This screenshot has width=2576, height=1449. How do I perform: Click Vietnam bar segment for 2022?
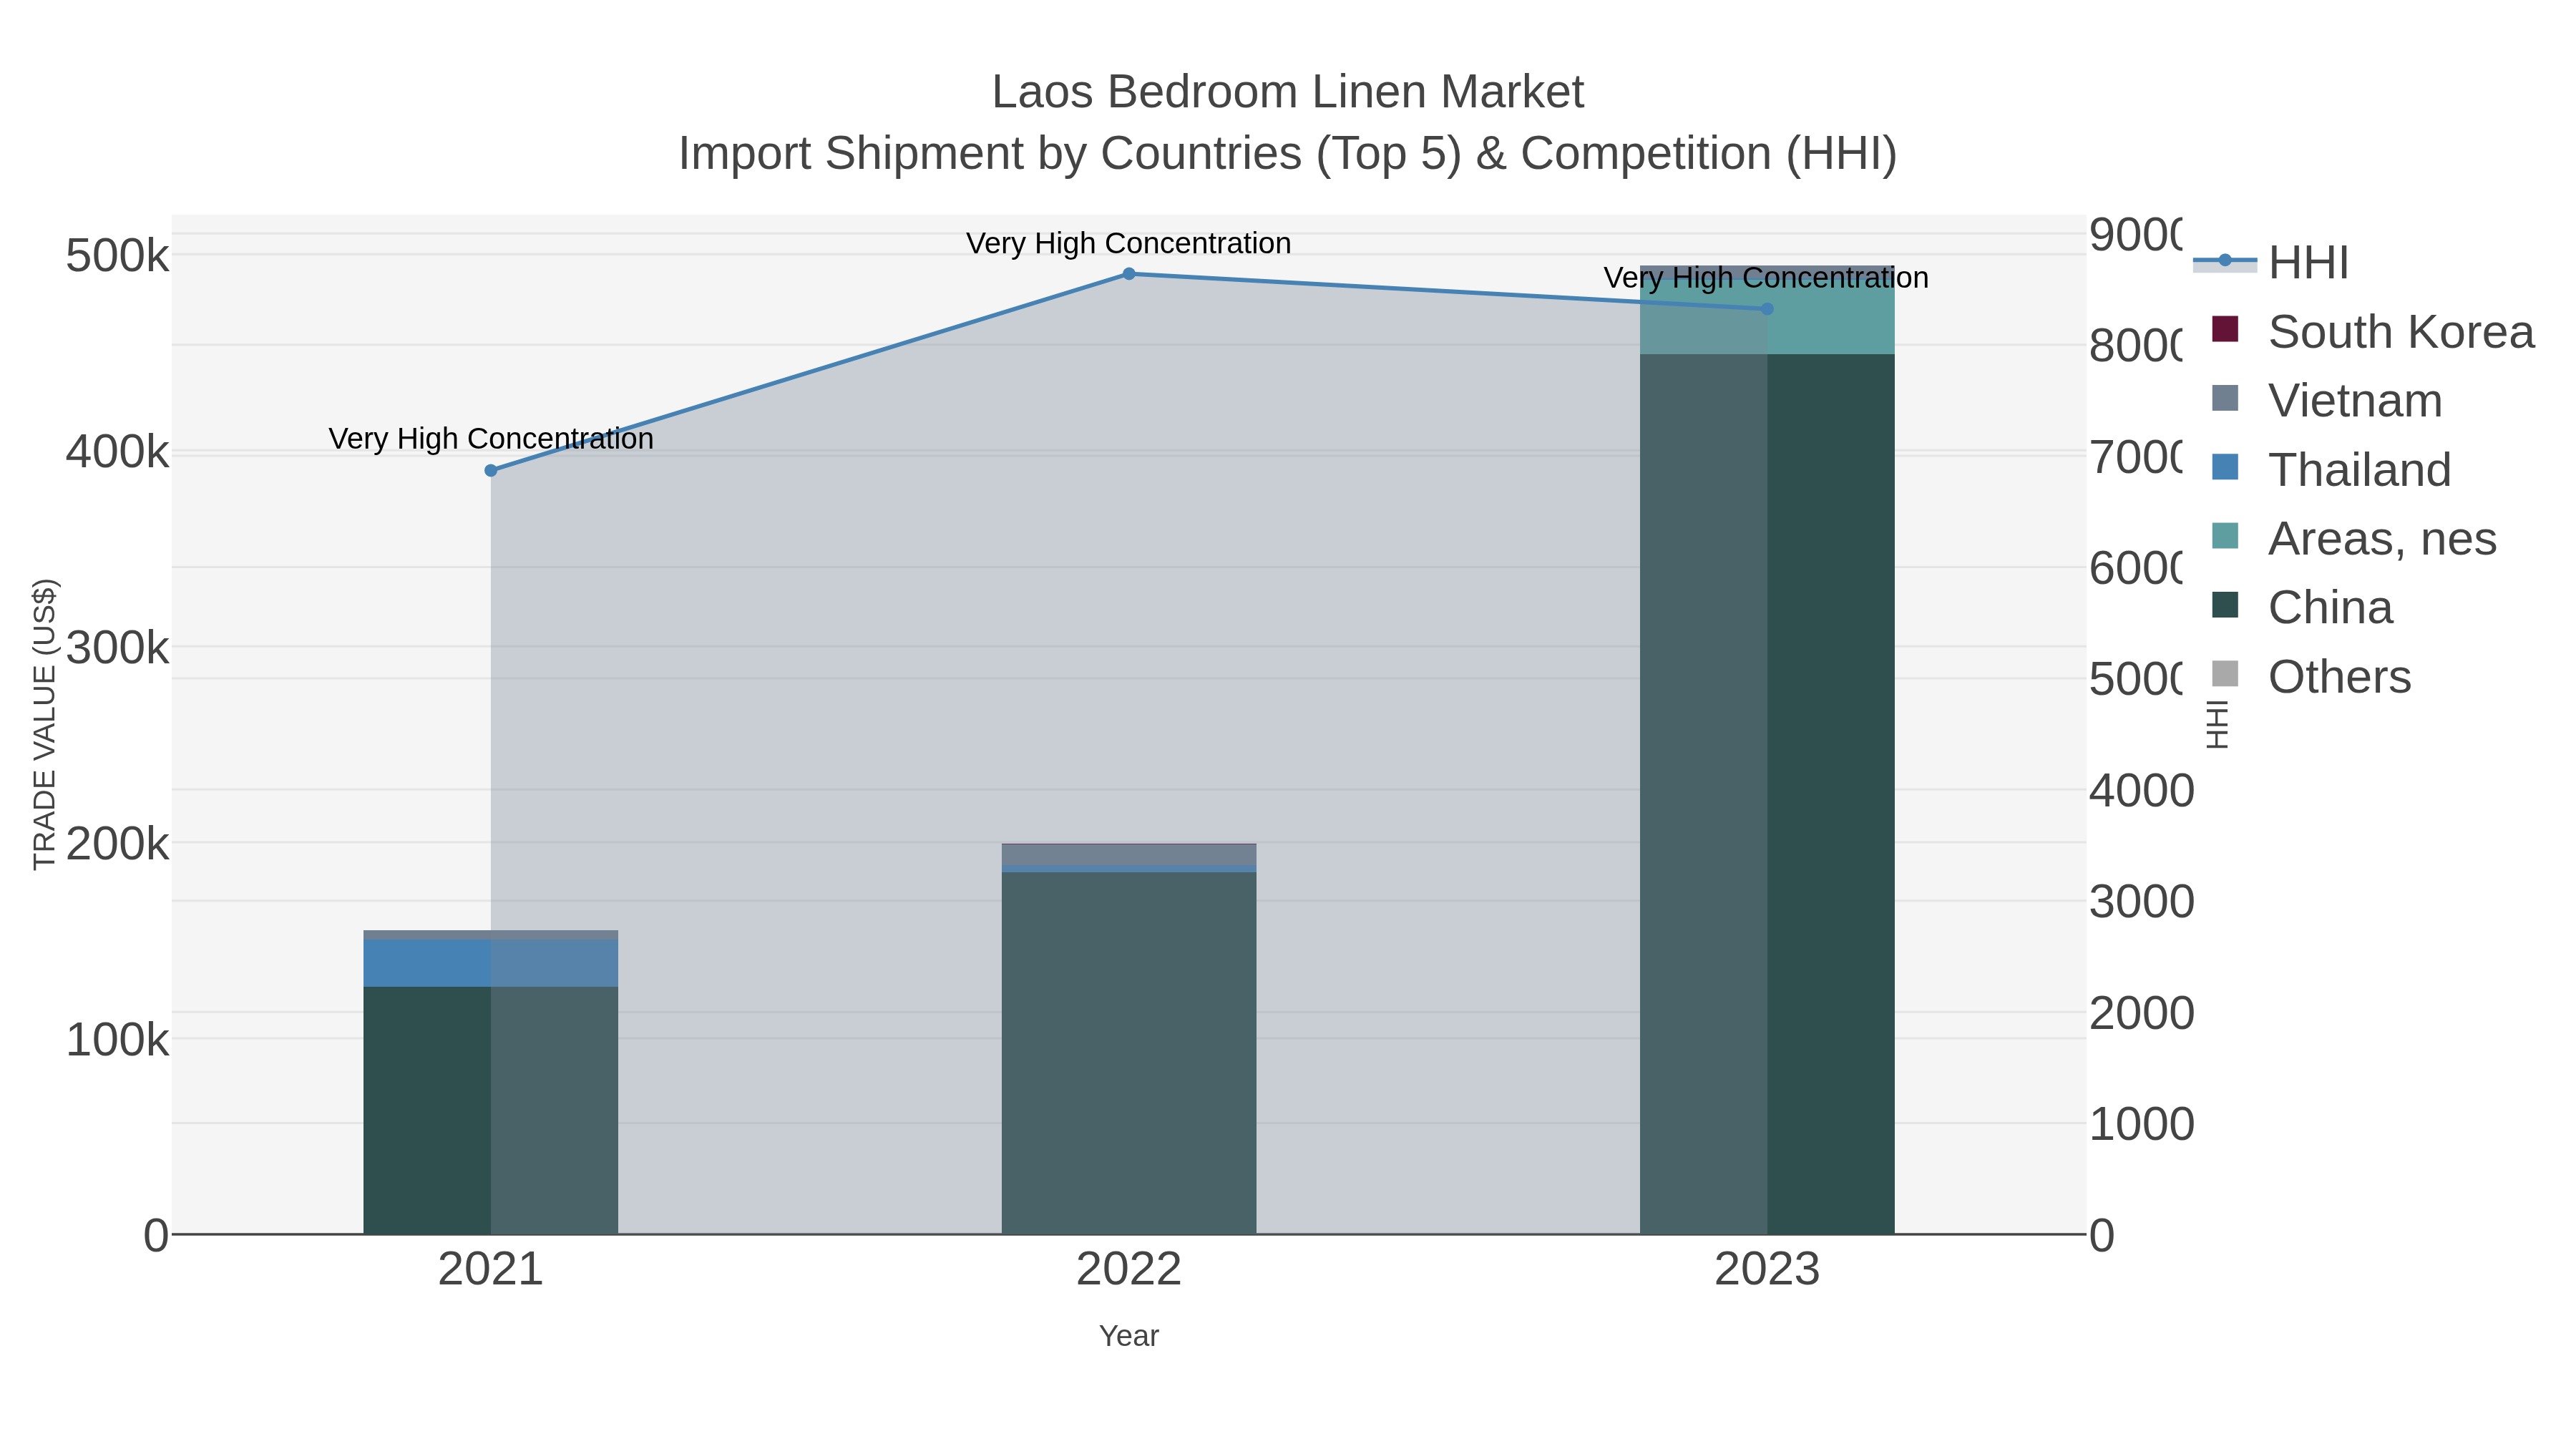click(1129, 855)
